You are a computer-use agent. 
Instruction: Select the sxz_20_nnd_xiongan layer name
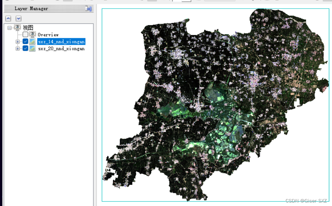(x=61, y=49)
